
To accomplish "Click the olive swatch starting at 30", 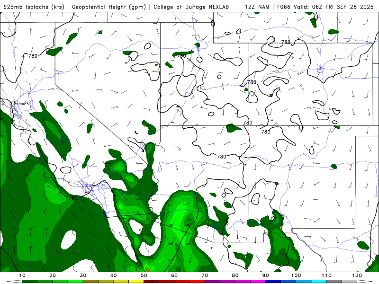I will point(90,282).
